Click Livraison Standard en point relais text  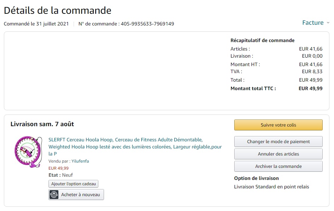click(271, 187)
